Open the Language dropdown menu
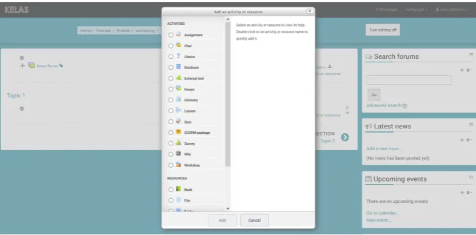Viewport: 476px width, 235px height. [417, 10]
